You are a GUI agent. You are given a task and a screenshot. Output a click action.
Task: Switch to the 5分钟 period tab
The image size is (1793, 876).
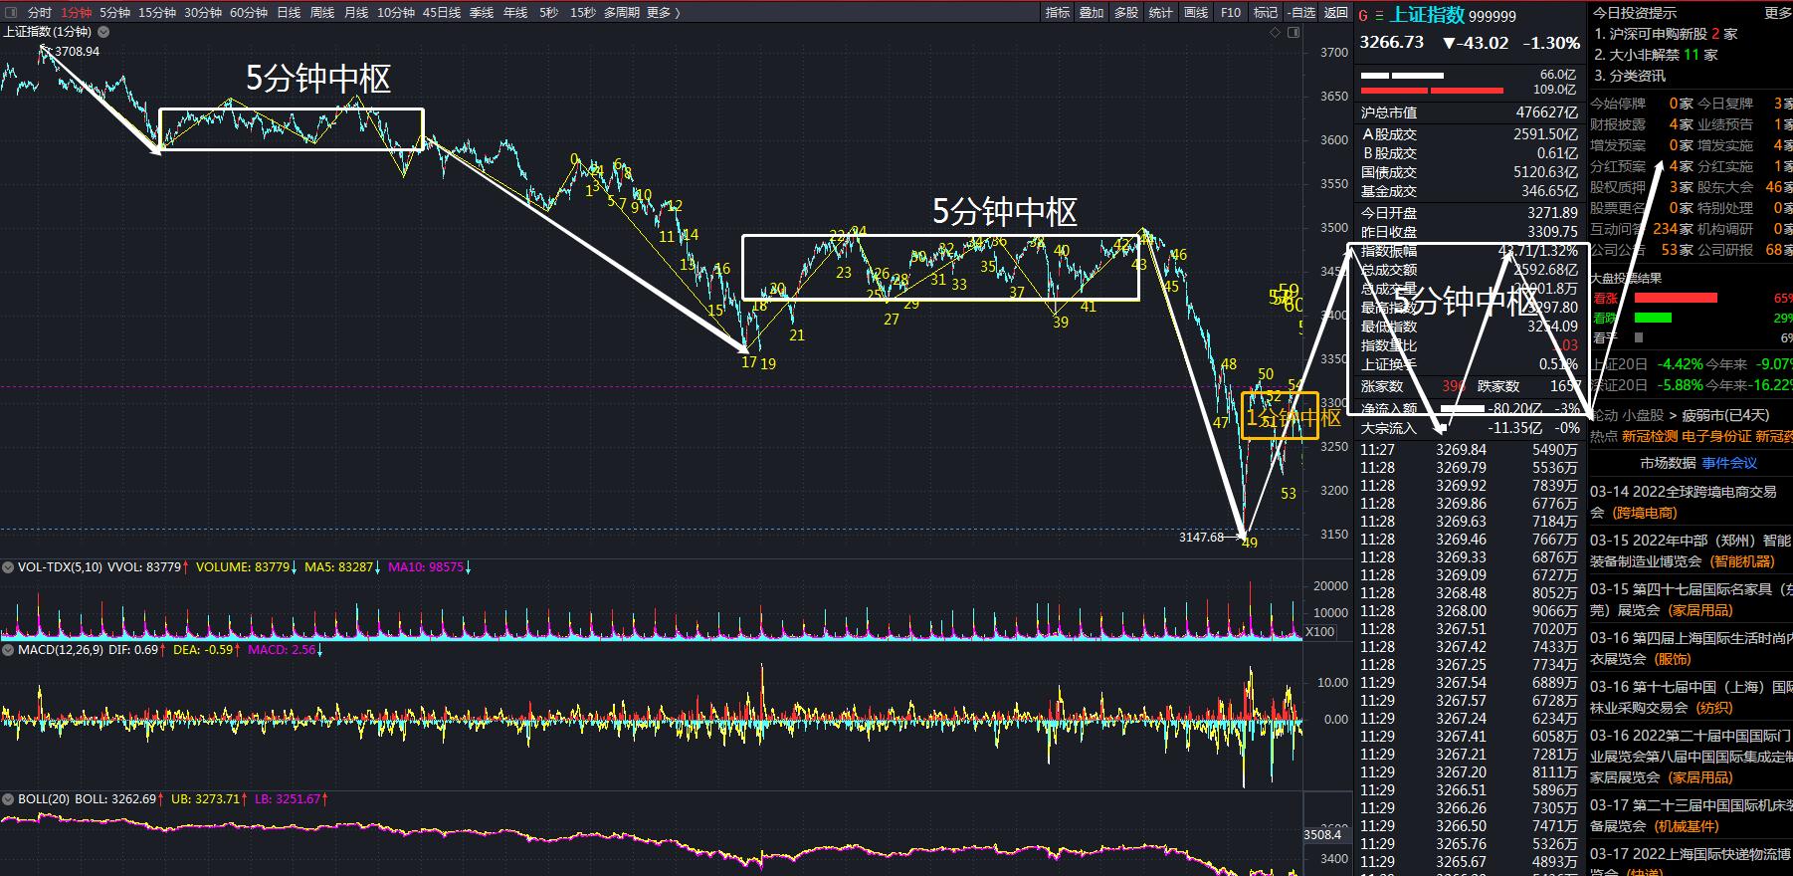coord(114,12)
